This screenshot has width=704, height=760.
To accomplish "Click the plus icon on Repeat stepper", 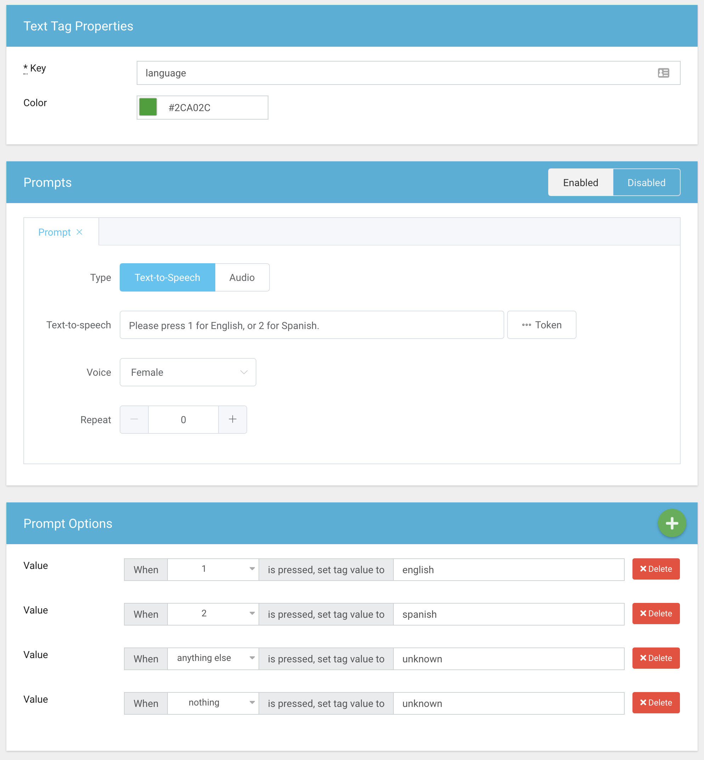I will point(232,419).
